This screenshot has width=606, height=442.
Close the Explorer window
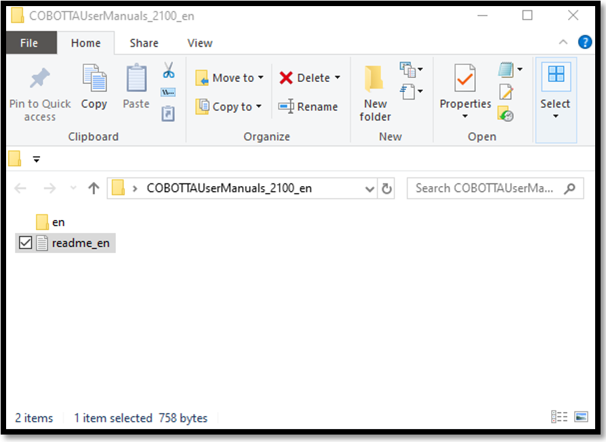click(x=573, y=16)
